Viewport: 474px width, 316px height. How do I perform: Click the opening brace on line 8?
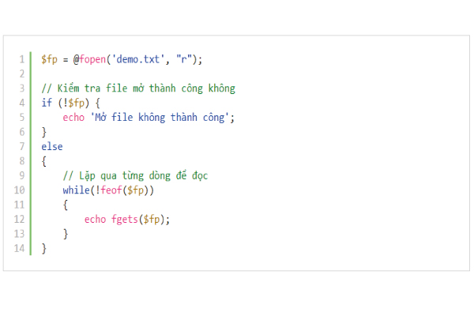coord(44,161)
